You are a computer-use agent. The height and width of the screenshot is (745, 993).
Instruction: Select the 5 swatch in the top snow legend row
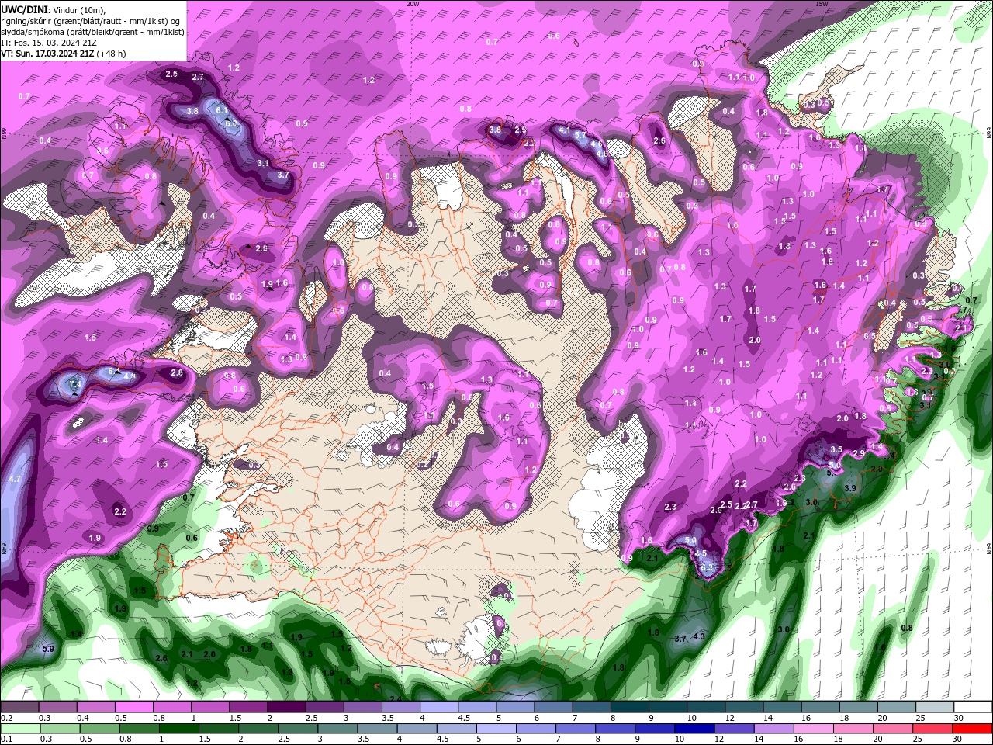[514, 707]
